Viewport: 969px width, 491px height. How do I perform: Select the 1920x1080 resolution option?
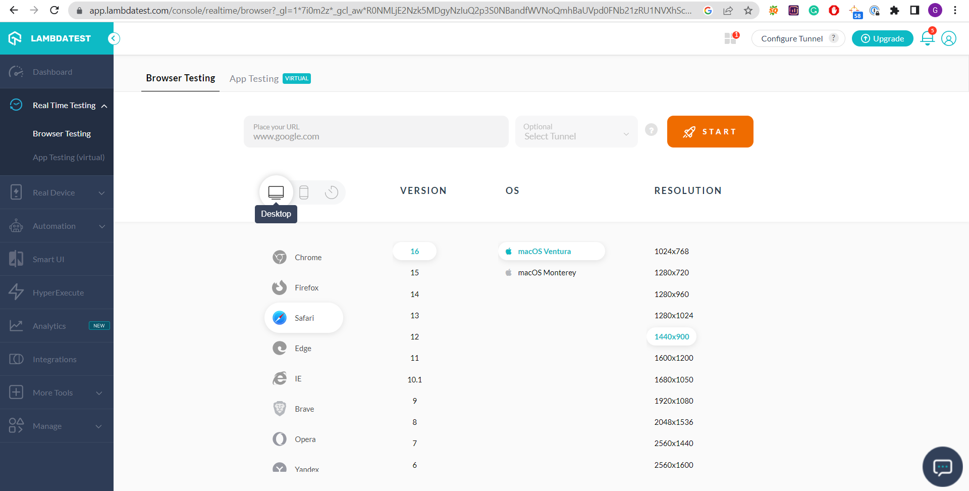pyautogui.click(x=674, y=401)
